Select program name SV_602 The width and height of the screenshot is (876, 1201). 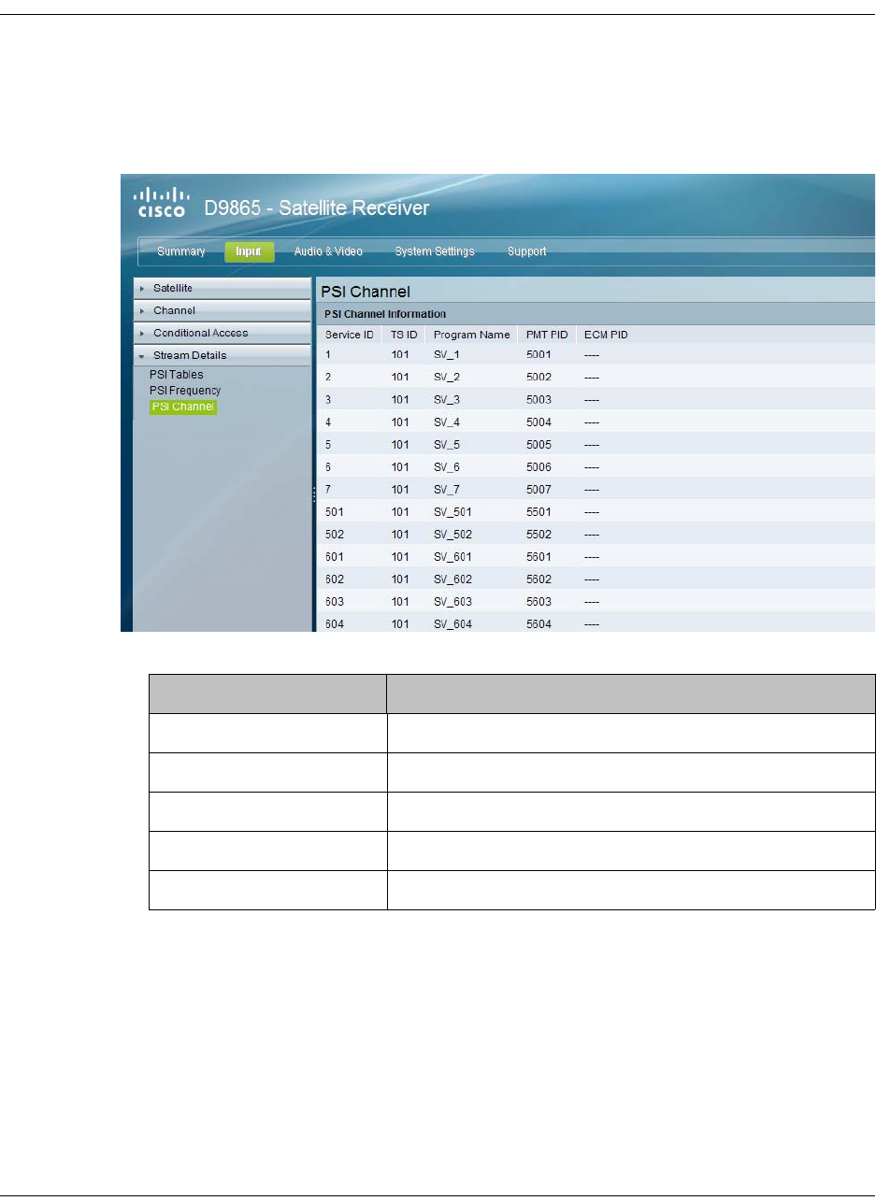click(x=452, y=579)
